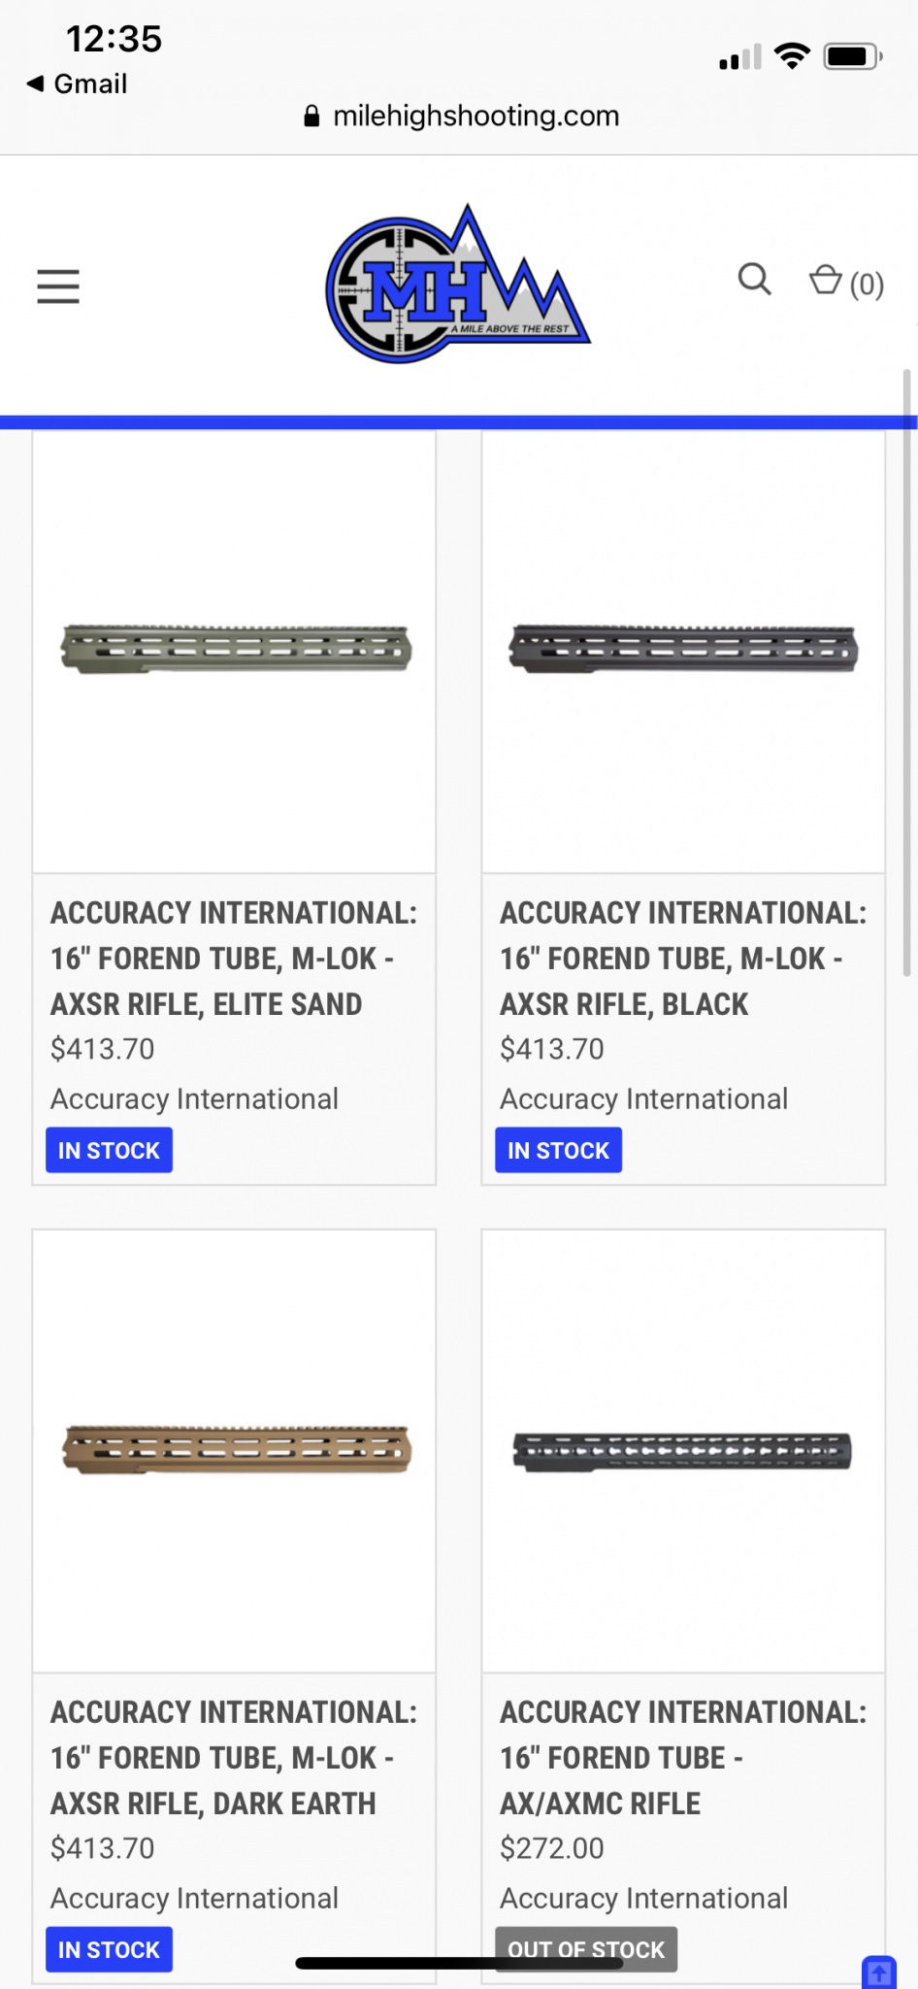Open AX/AXMC forend tube image
The width and height of the screenshot is (918, 1989).
point(683,1452)
